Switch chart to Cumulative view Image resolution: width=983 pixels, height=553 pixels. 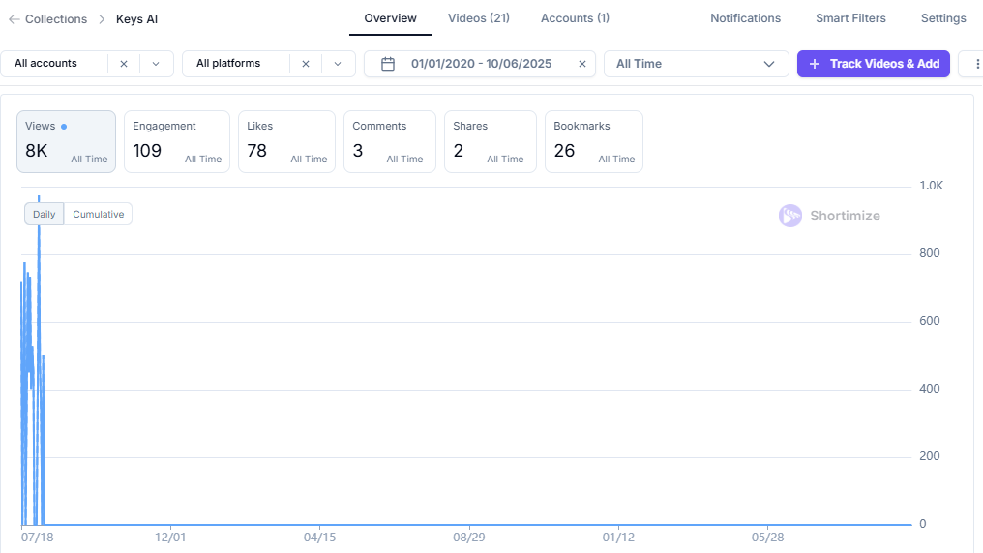(99, 215)
